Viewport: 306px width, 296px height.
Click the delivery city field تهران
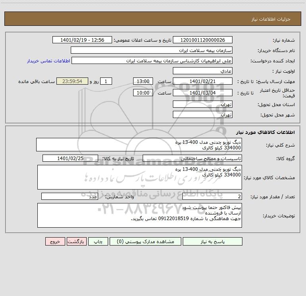coord(203,114)
